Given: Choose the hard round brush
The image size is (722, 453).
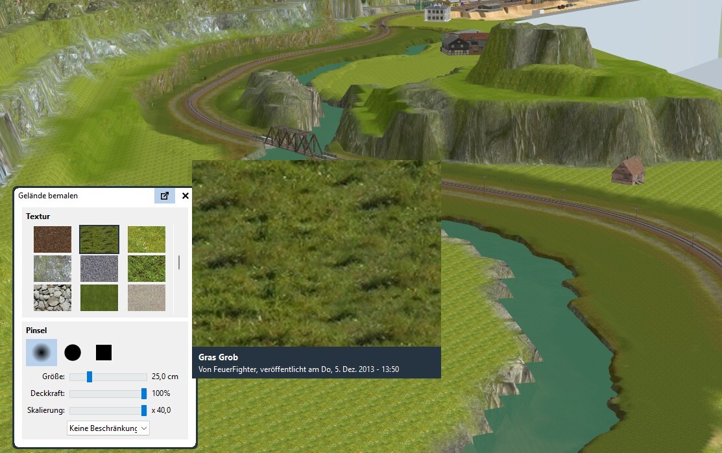Looking at the screenshot, I should [x=73, y=353].
